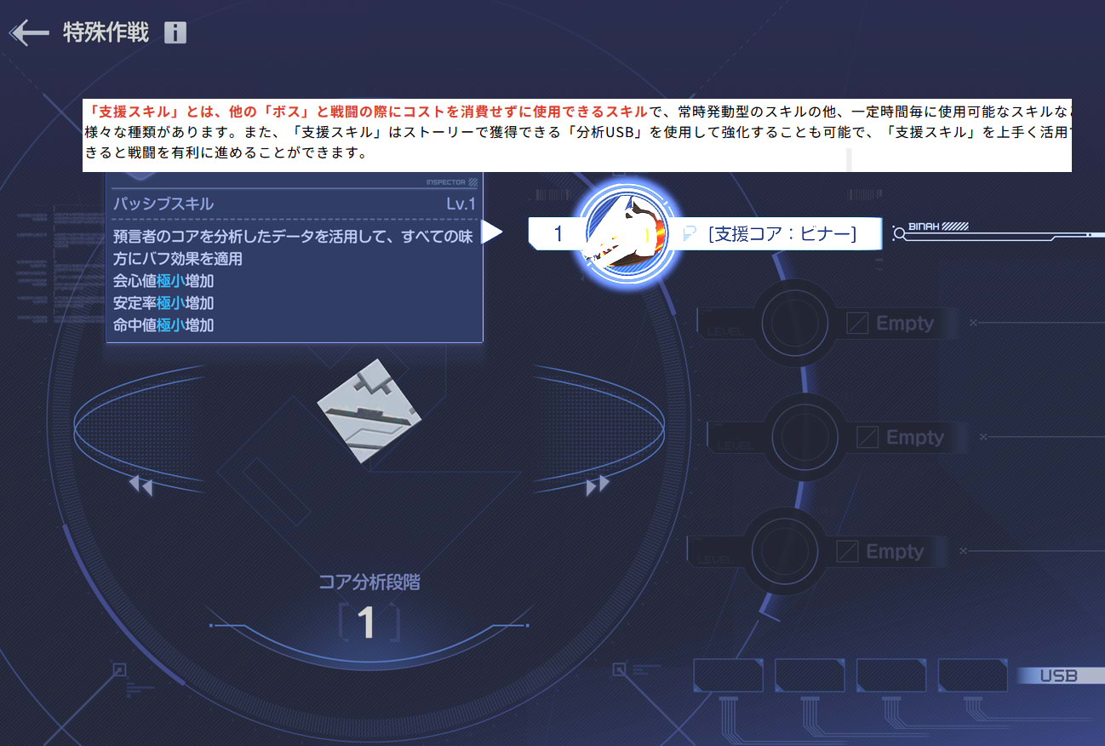Toggle the square icon on bottom Empty slot
This screenshot has width=1105, height=746.
click(847, 552)
